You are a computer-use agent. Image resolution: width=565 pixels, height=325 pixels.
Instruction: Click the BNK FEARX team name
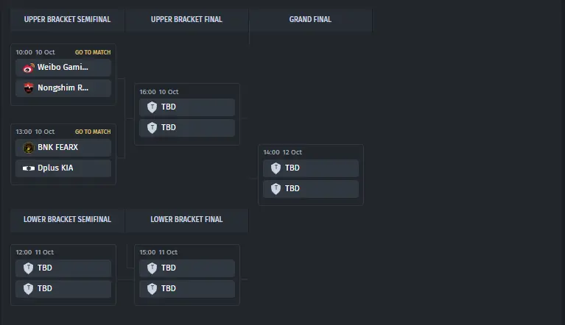(x=58, y=147)
